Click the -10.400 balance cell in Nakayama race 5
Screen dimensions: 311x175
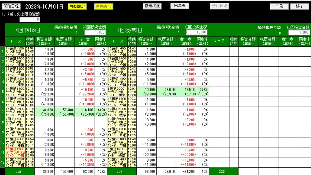click(x=84, y=92)
